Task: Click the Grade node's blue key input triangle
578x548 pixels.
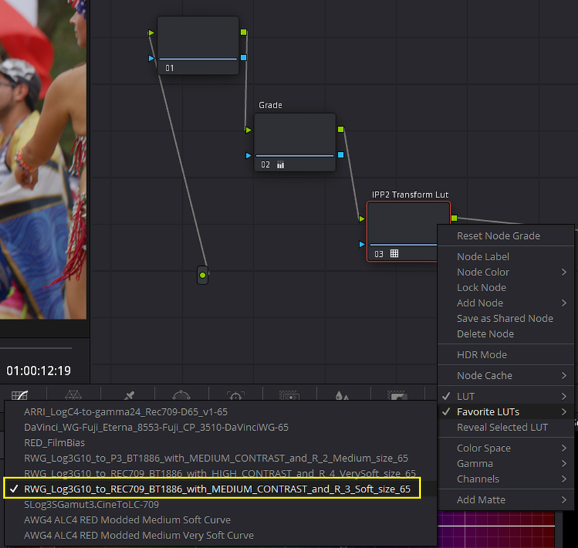Action: click(x=249, y=155)
